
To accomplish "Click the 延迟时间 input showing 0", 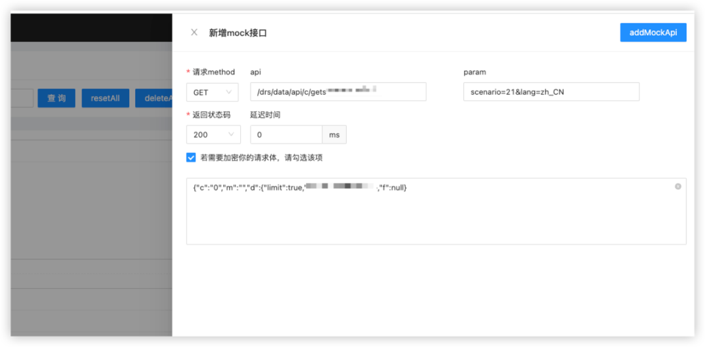I will pos(286,134).
